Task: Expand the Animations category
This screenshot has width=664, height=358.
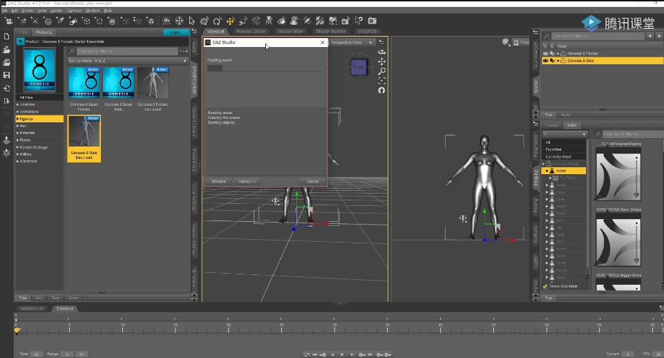Action: [17, 111]
